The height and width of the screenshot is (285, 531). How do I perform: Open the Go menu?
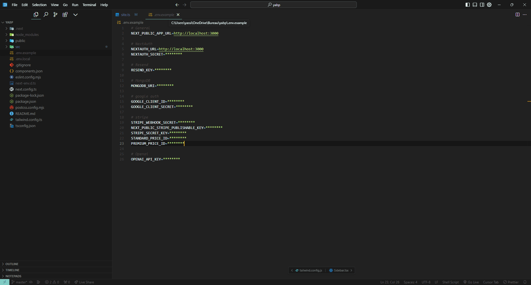tap(65, 5)
